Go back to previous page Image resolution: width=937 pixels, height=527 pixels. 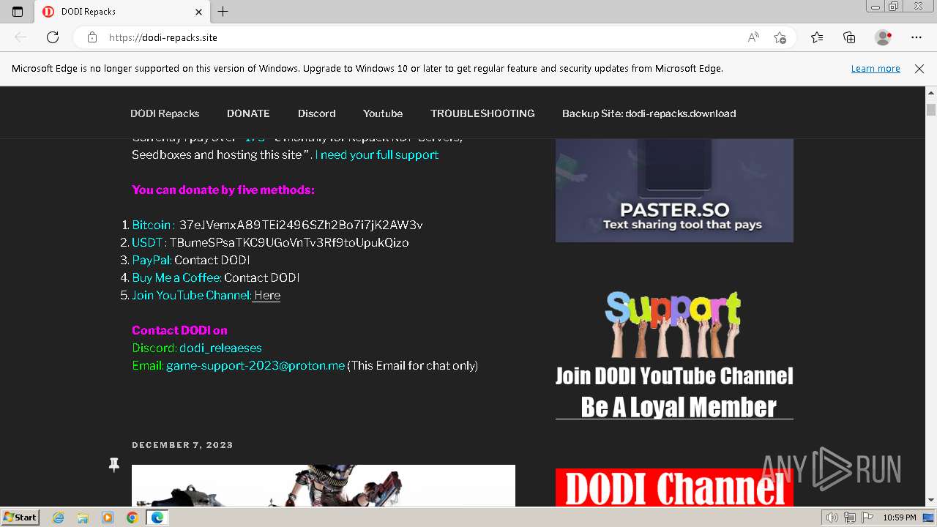[x=20, y=37]
